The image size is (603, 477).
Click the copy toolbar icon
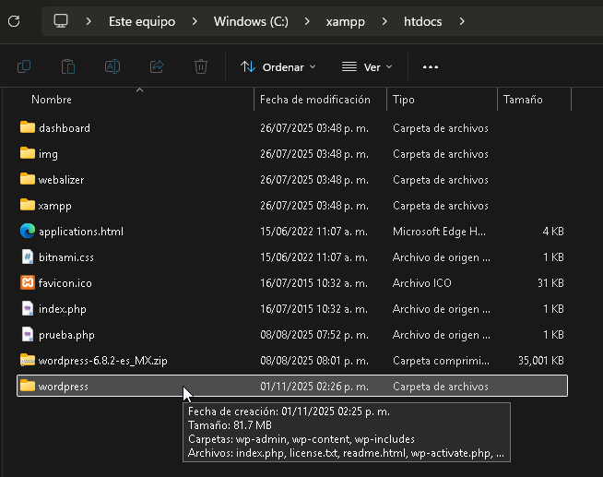(24, 67)
